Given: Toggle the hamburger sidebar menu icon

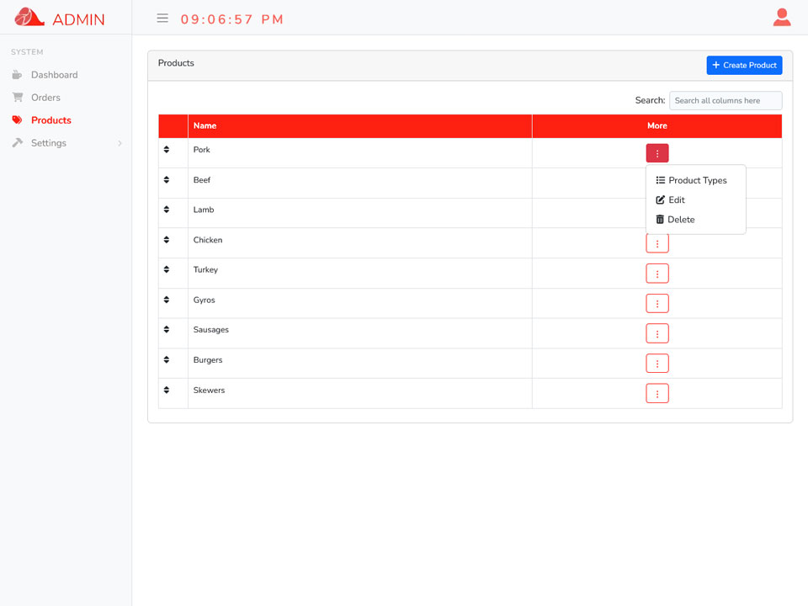Looking at the screenshot, I should (162, 19).
